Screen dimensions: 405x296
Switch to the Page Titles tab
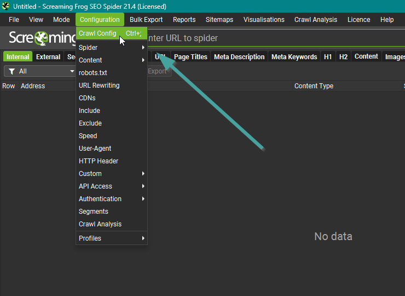coord(190,57)
